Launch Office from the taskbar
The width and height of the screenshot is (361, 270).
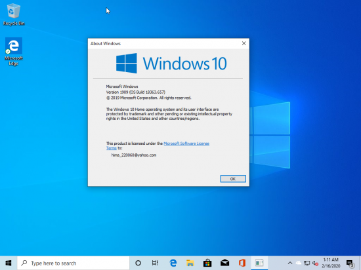coord(242,263)
